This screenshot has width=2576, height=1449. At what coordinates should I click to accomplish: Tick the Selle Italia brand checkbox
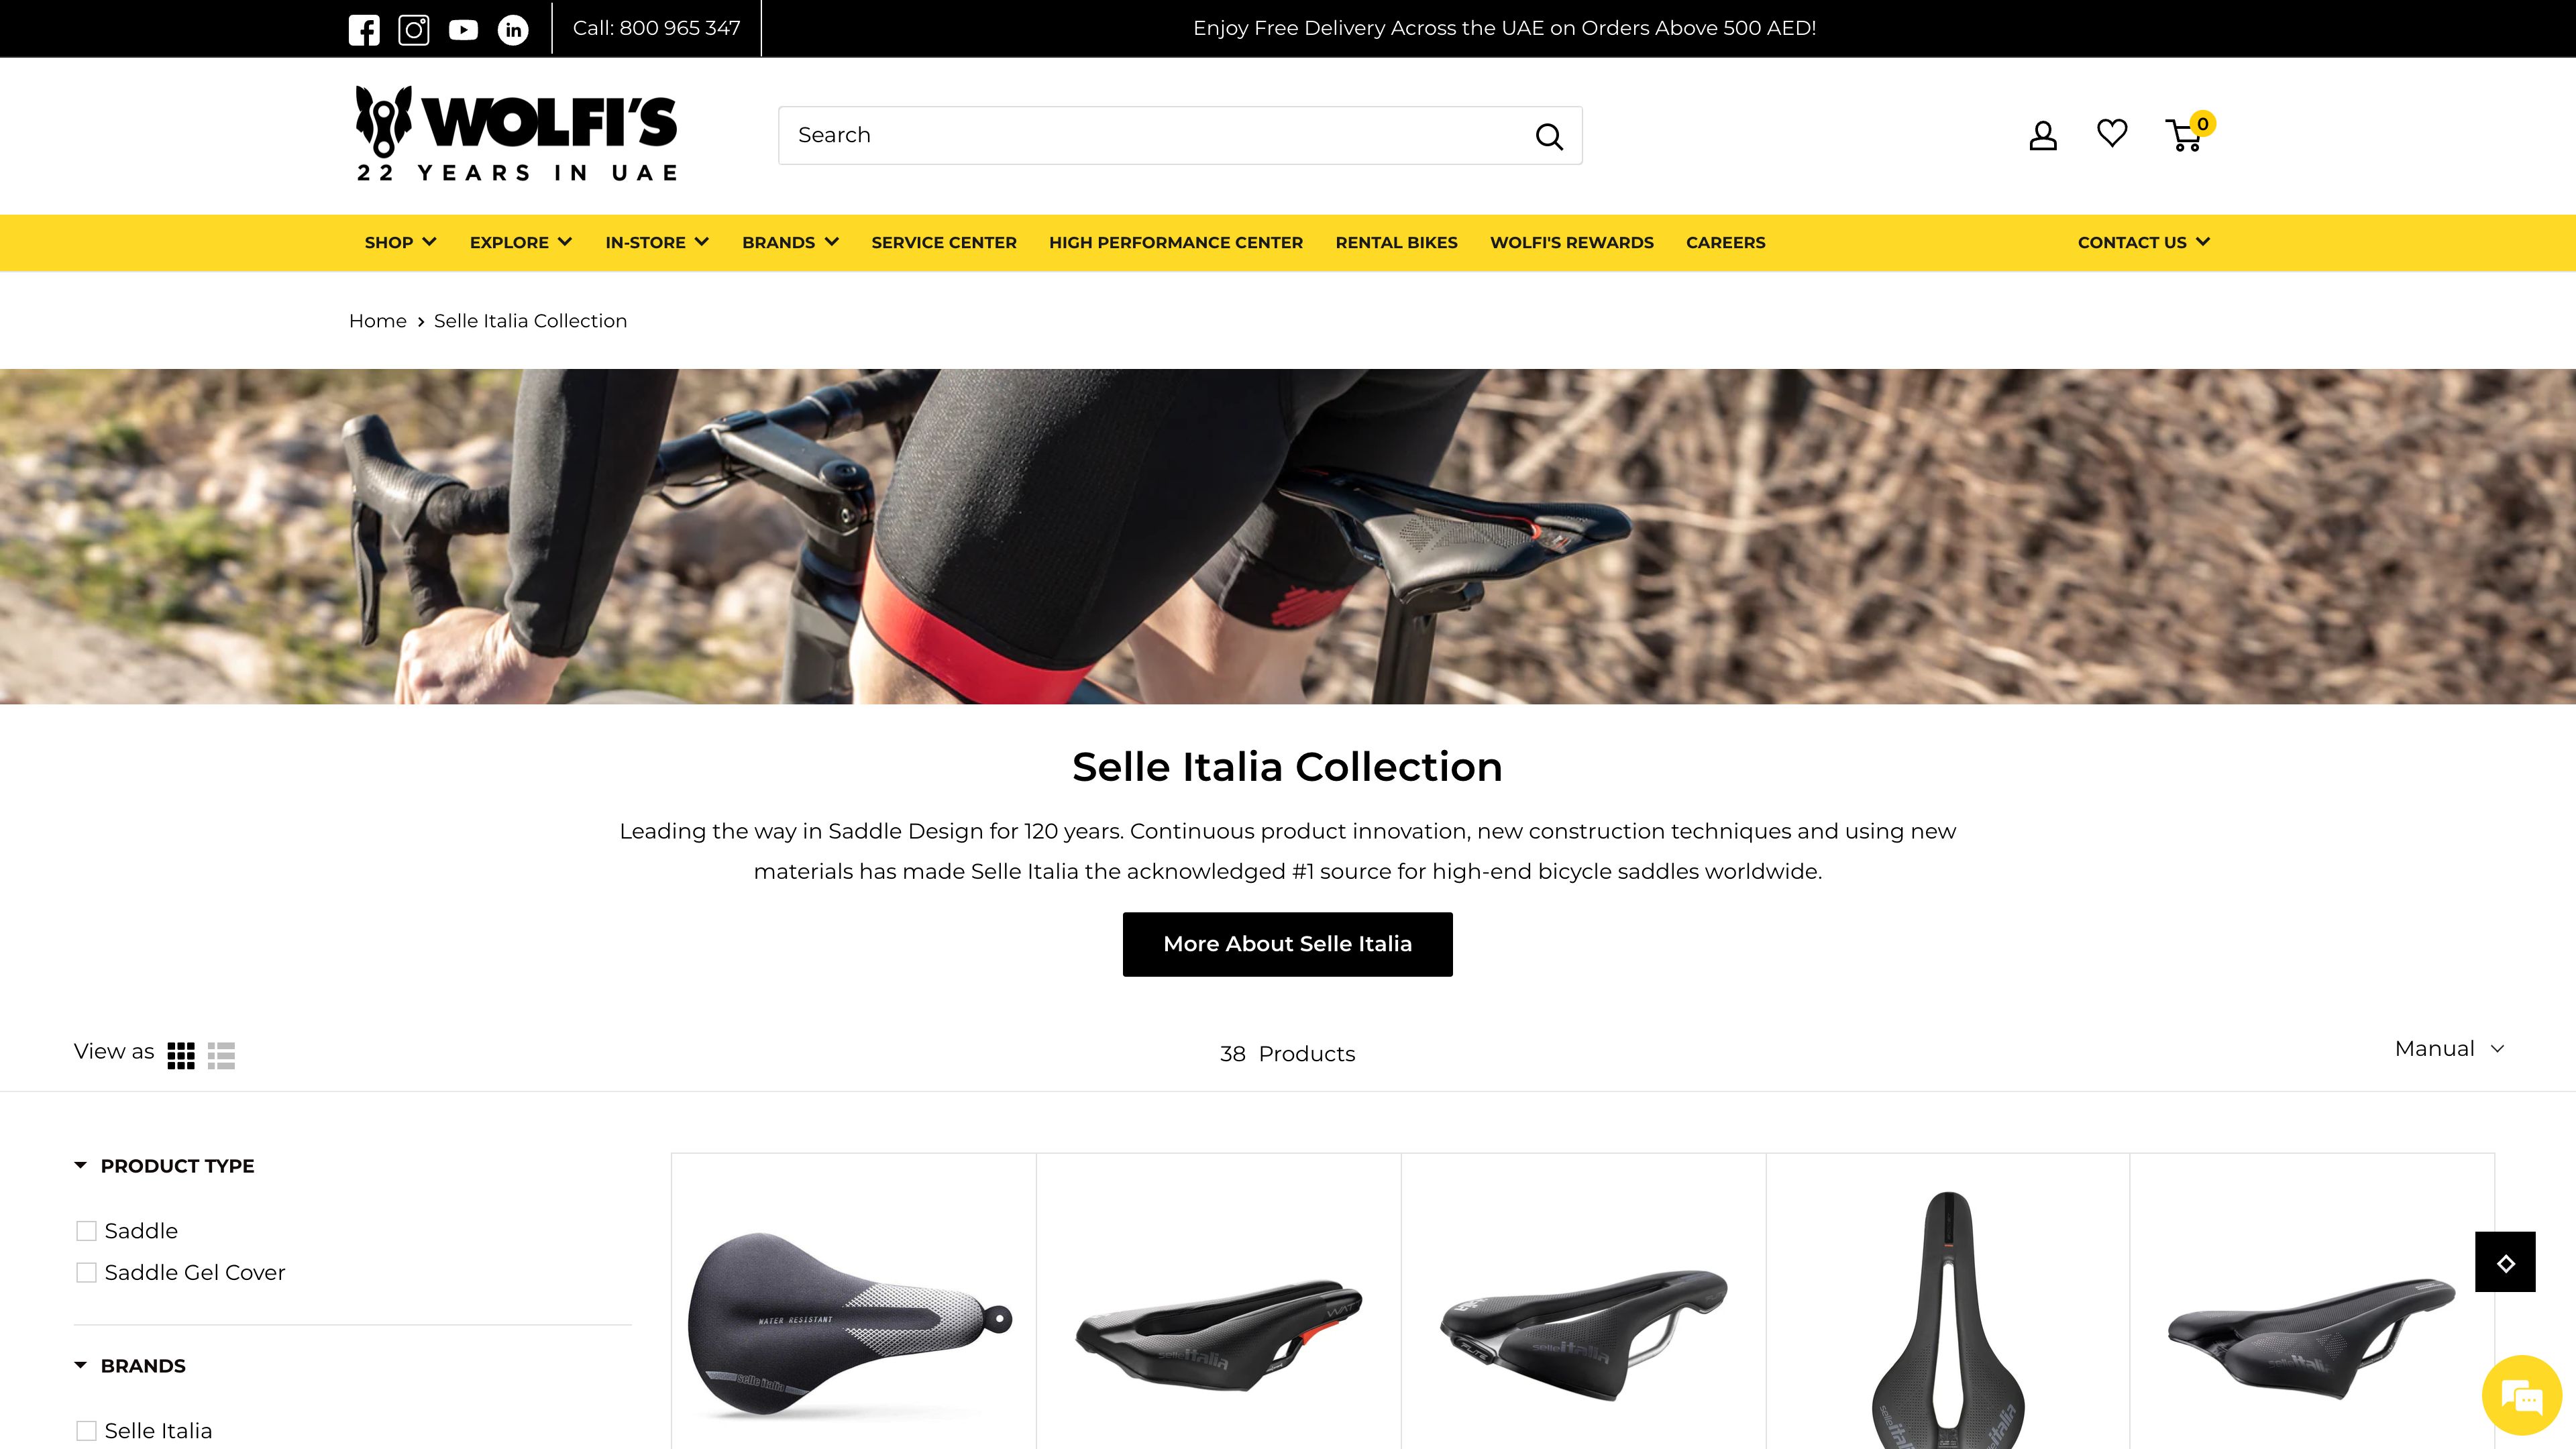[87, 1431]
